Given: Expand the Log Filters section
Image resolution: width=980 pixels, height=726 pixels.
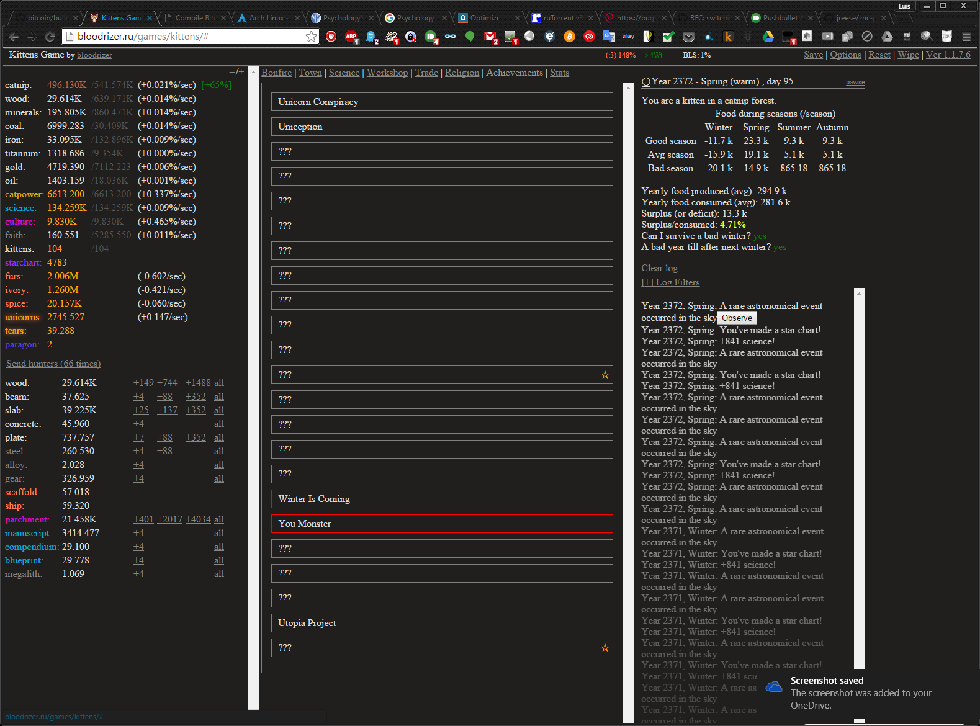Looking at the screenshot, I should (670, 282).
